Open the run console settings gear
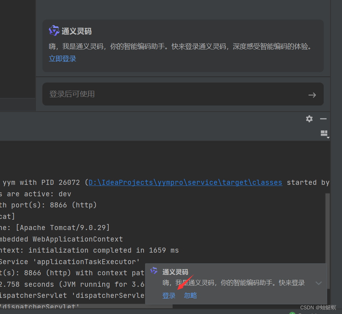 (x=309, y=119)
